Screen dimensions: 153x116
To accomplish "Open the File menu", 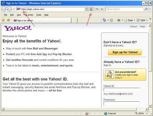I will tap(6, 15).
